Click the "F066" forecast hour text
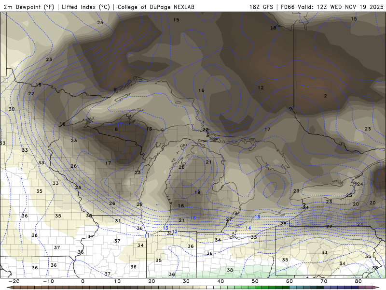 point(288,7)
